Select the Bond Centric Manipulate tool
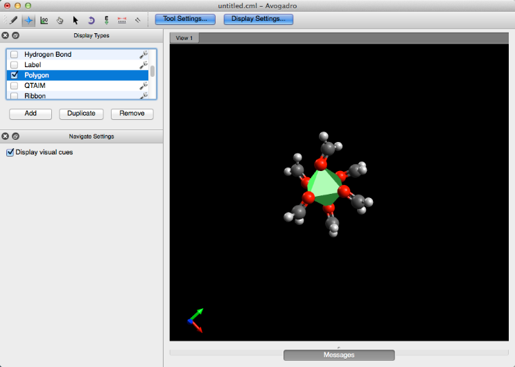This screenshot has width=515, height=367. pos(44,20)
